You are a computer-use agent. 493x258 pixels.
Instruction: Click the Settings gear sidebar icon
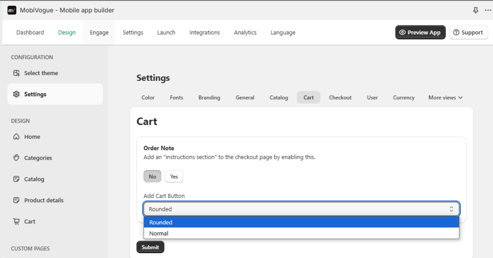click(16, 94)
